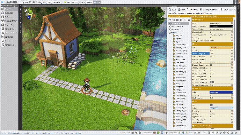Click the trash icon to delete rendering entry
Screen dimensions: 241x135
pos(189,20)
